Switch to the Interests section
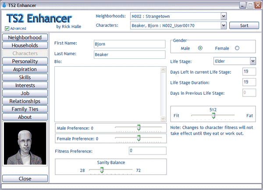This screenshot has width=263, height=190. (25, 85)
